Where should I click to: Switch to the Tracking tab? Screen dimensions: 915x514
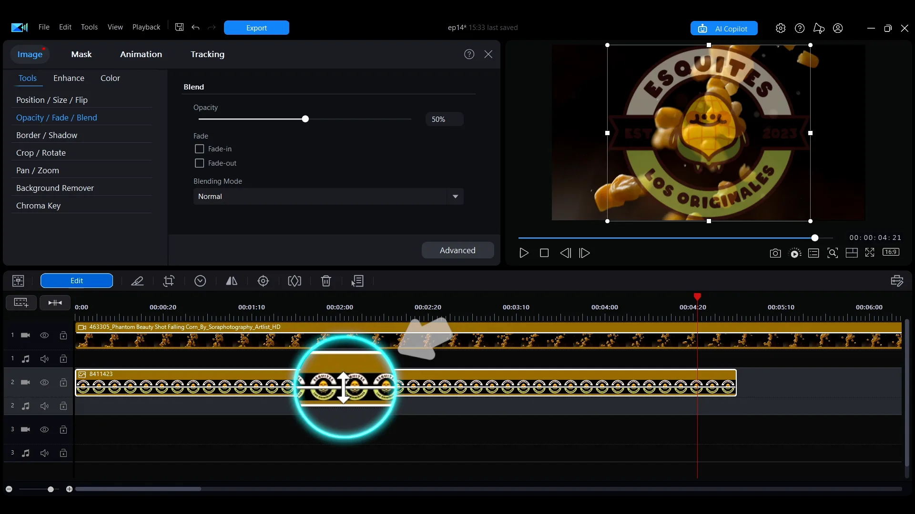click(x=207, y=54)
